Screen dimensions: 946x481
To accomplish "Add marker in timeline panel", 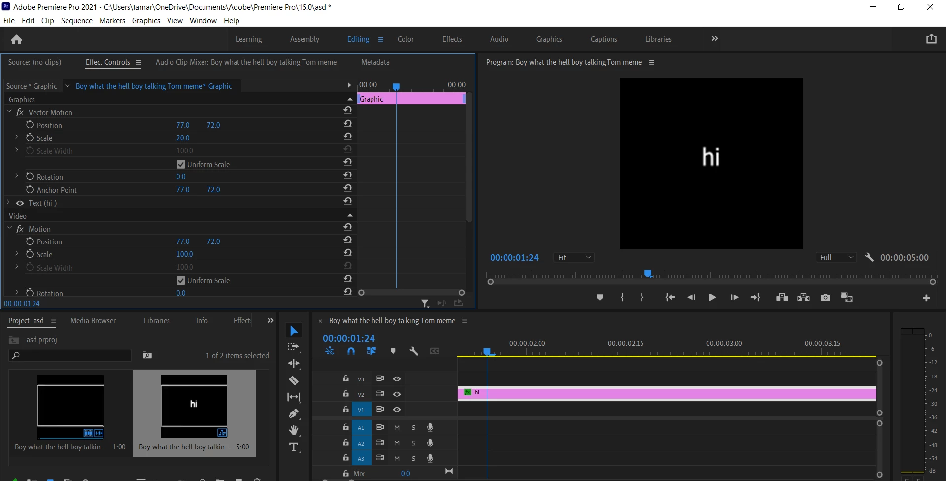I will point(393,351).
